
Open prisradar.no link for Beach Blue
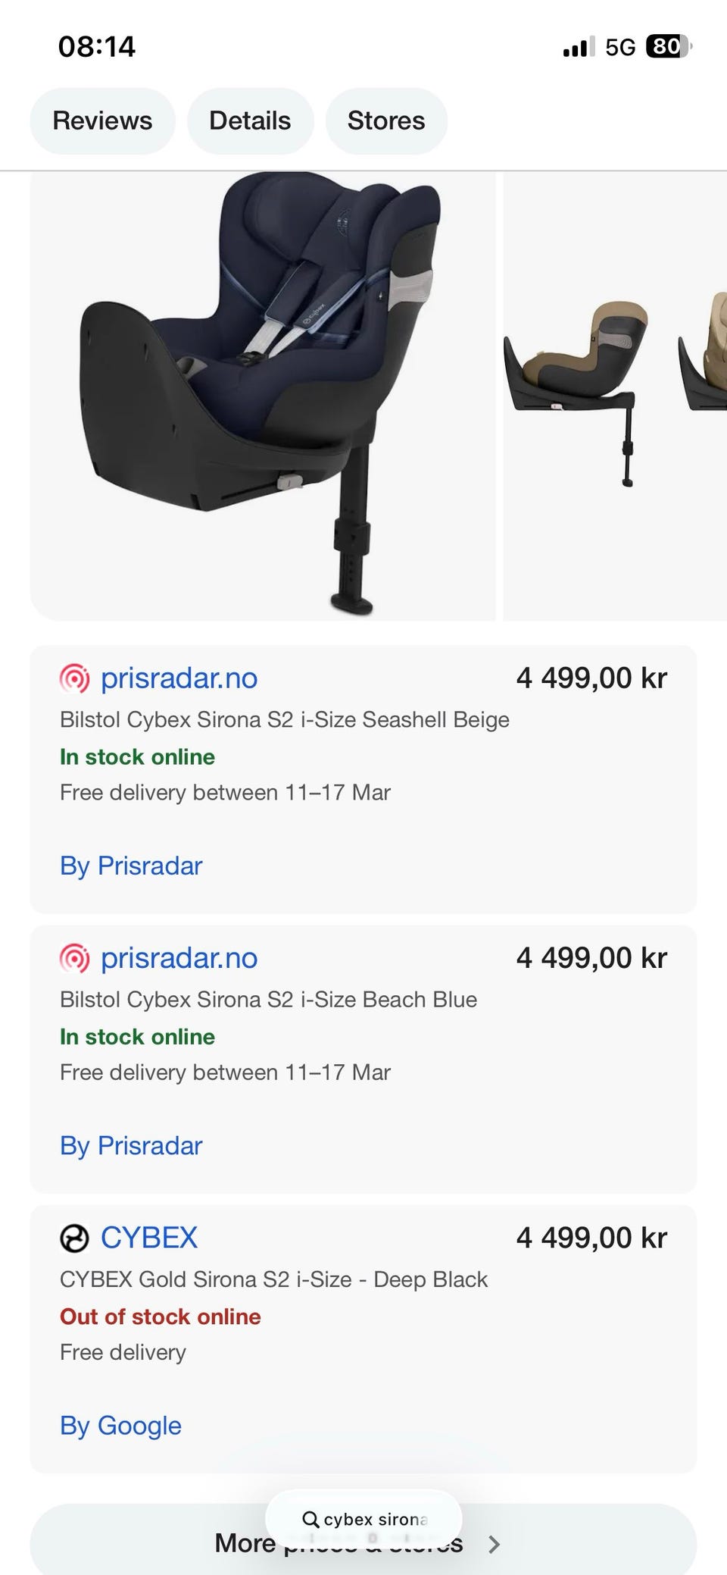tap(179, 958)
